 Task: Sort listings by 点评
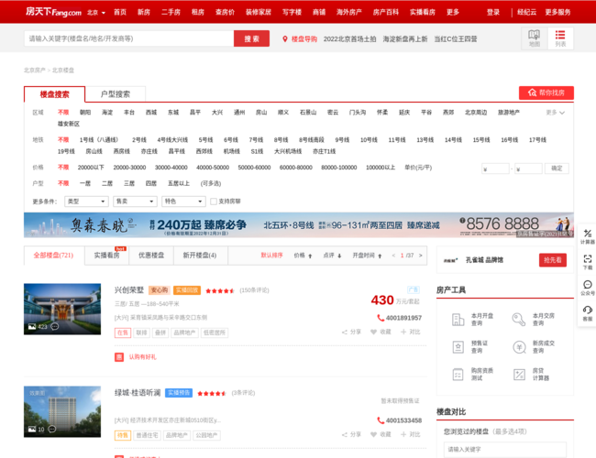(332, 256)
